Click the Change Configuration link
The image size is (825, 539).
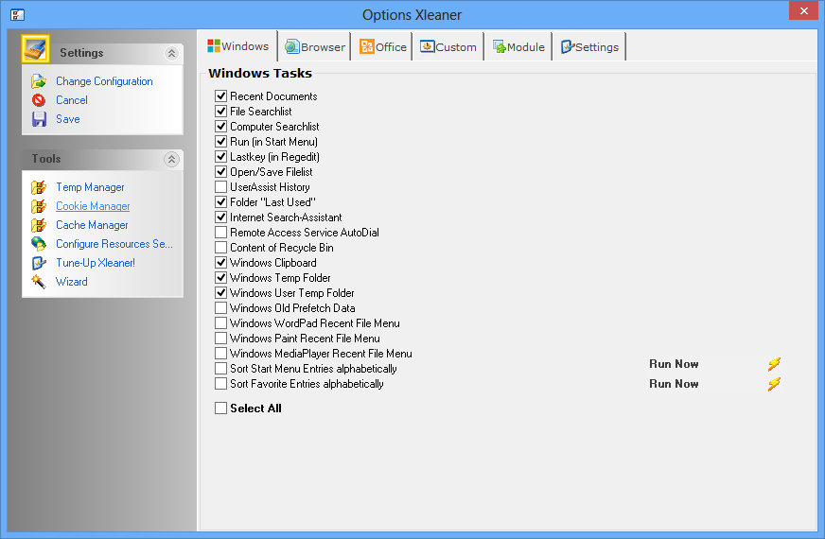click(x=104, y=81)
